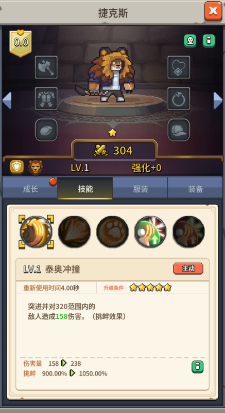225x413 pixels.
Task: Select the body armor equipment slot
Action: (x=46, y=99)
